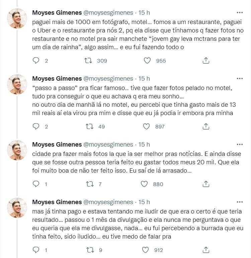Open more options on the "passo a passo" tweet
The height and width of the screenshot is (258, 251).
pyautogui.click(x=240, y=78)
